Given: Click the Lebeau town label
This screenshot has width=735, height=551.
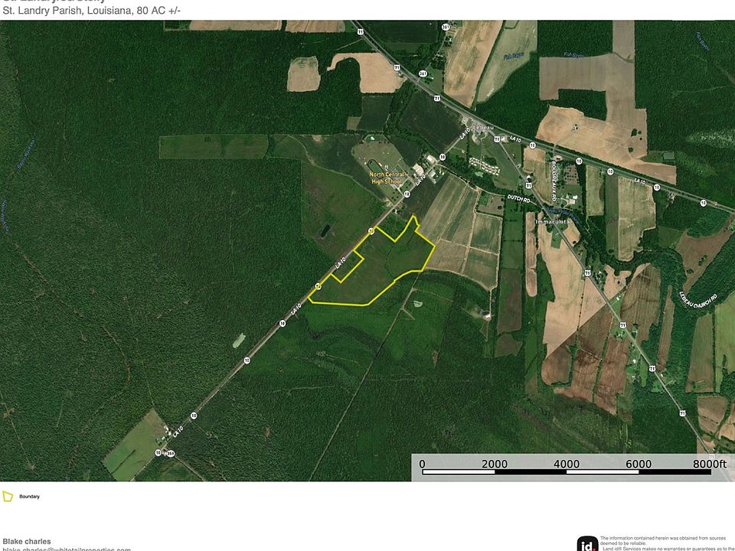Looking at the screenshot, I should (483, 128).
